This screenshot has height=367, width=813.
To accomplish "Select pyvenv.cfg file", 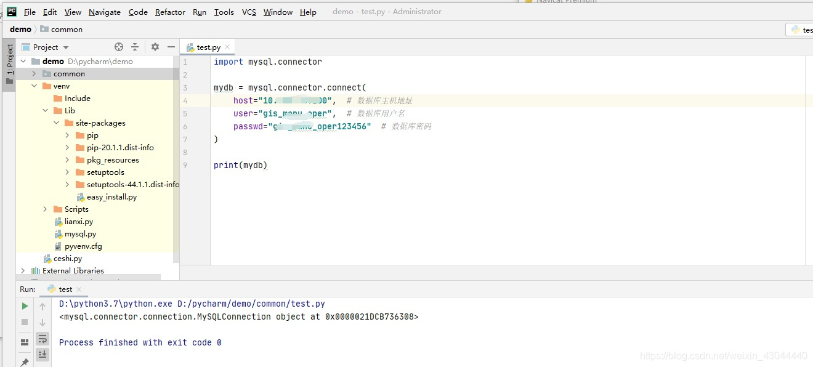I will 78,246.
